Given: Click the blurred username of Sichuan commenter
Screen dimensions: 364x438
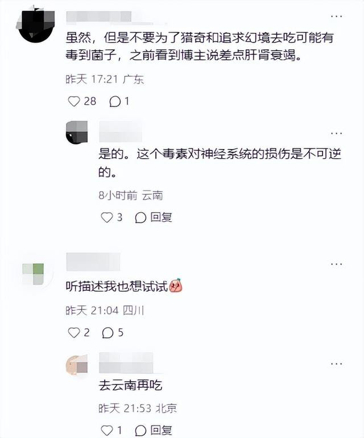Looking at the screenshot, I should pos(93,262).
